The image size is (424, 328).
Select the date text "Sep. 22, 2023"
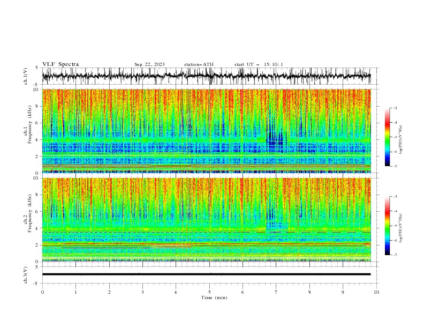pyautogui.click(x=149, y=64)
